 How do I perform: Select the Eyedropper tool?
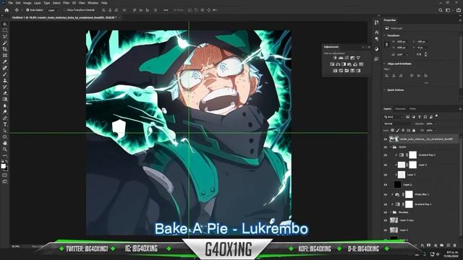click(x=5, y=61)
